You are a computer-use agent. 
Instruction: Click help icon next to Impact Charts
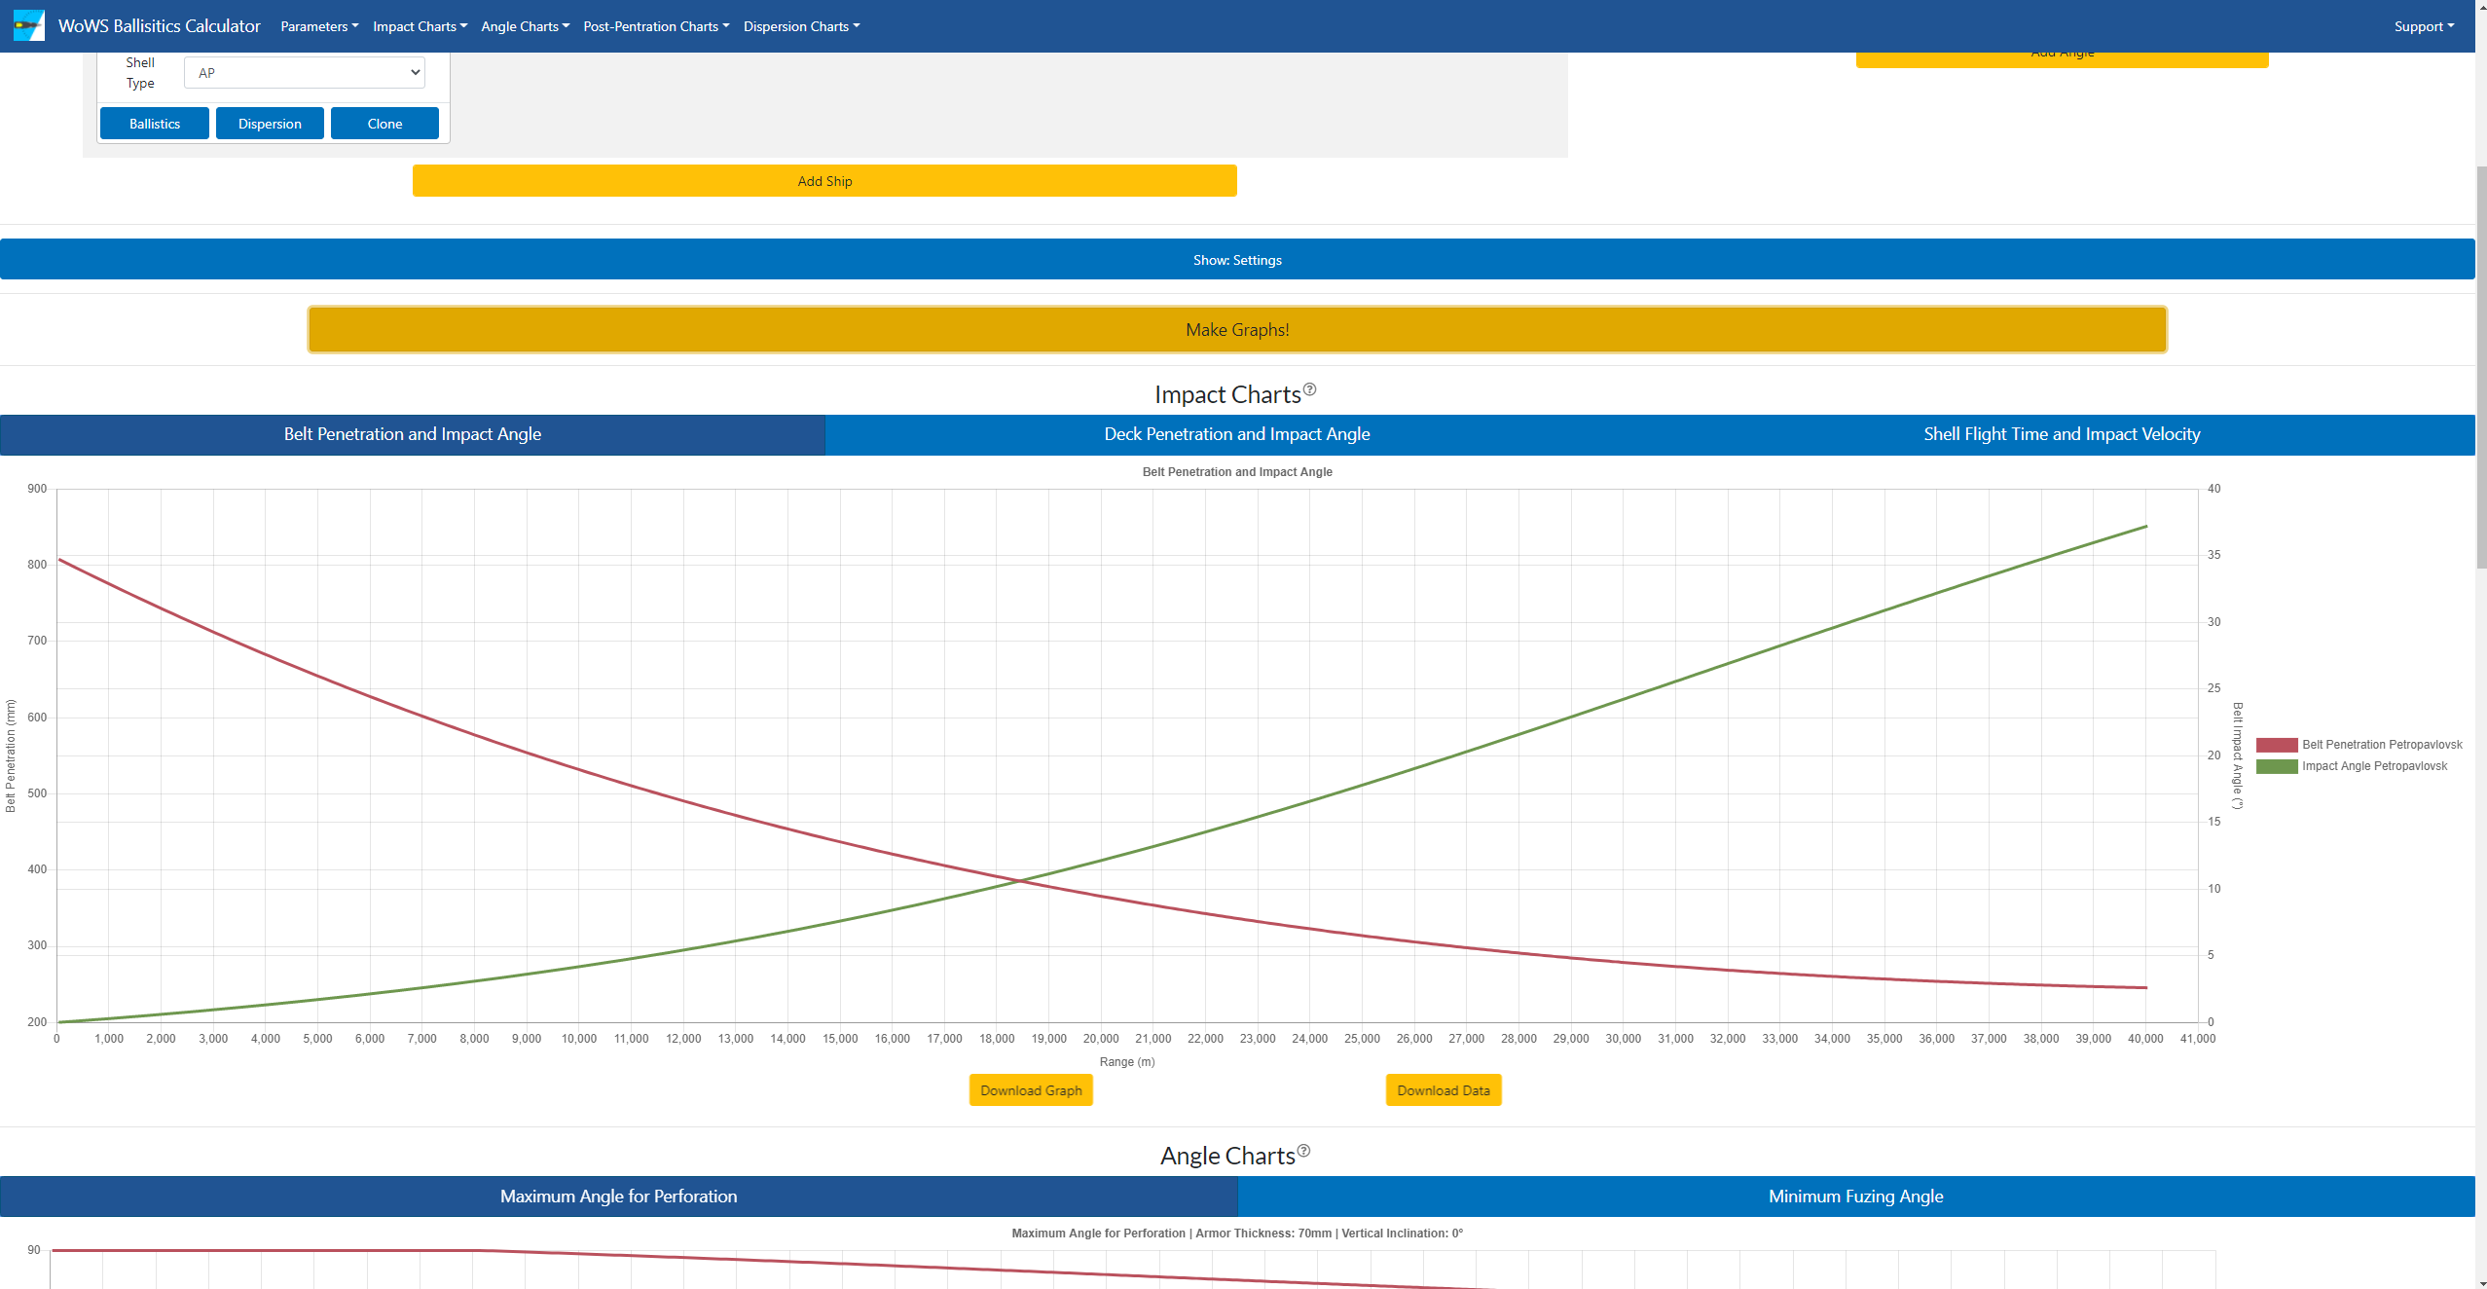(1309, 389)
